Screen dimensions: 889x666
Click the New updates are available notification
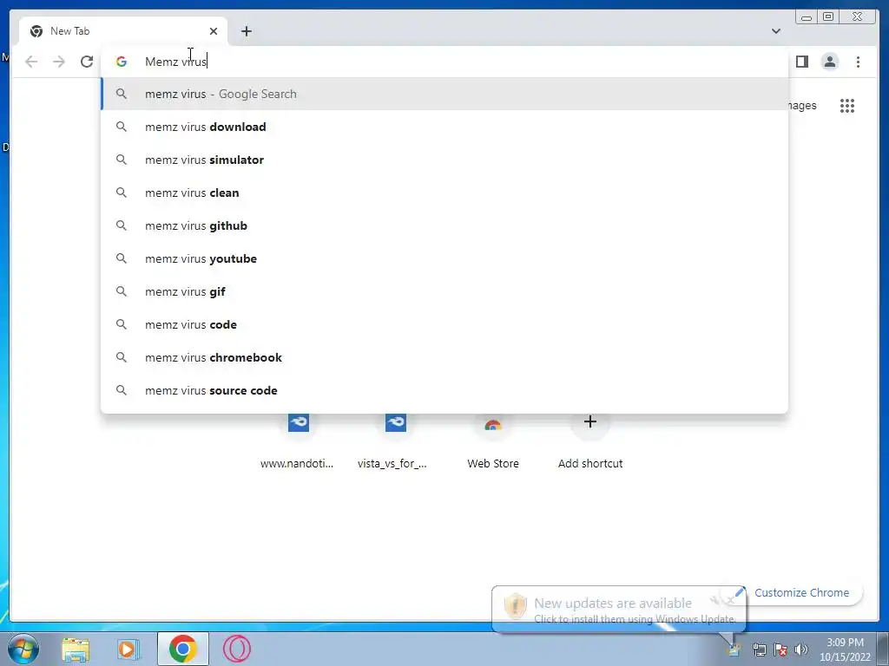click(x=618, y=609)
